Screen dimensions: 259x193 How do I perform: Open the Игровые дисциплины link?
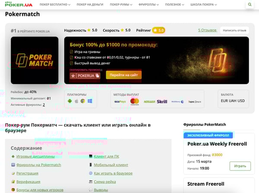[35, 156]
